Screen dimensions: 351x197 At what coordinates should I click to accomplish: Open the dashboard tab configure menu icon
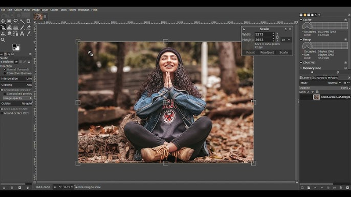[349, 15]
